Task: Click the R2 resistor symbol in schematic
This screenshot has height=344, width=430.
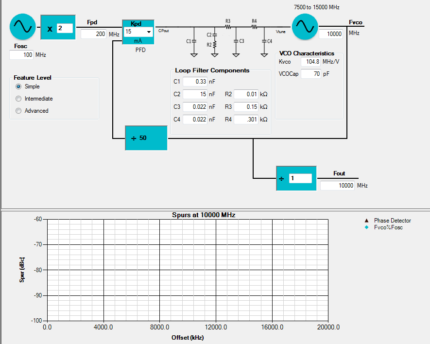Action: (214, 45)
